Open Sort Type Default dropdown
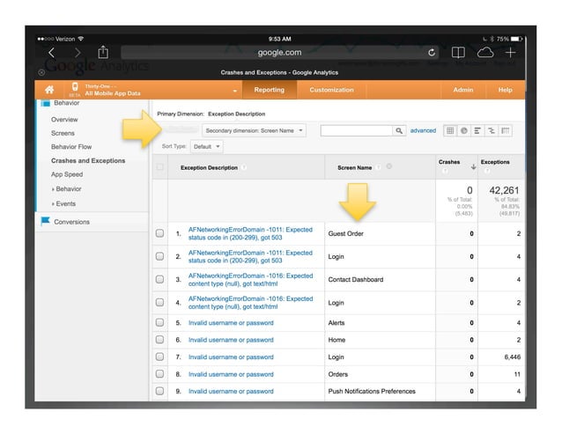Screen dimensions: 562x434 pos(206,146)
